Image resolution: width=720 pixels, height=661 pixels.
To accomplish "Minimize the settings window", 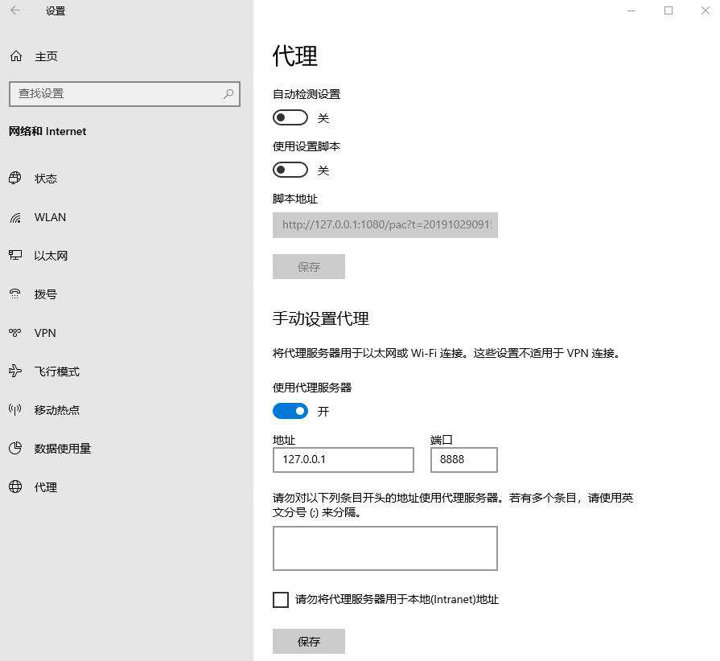I will [x=632, y=10].
